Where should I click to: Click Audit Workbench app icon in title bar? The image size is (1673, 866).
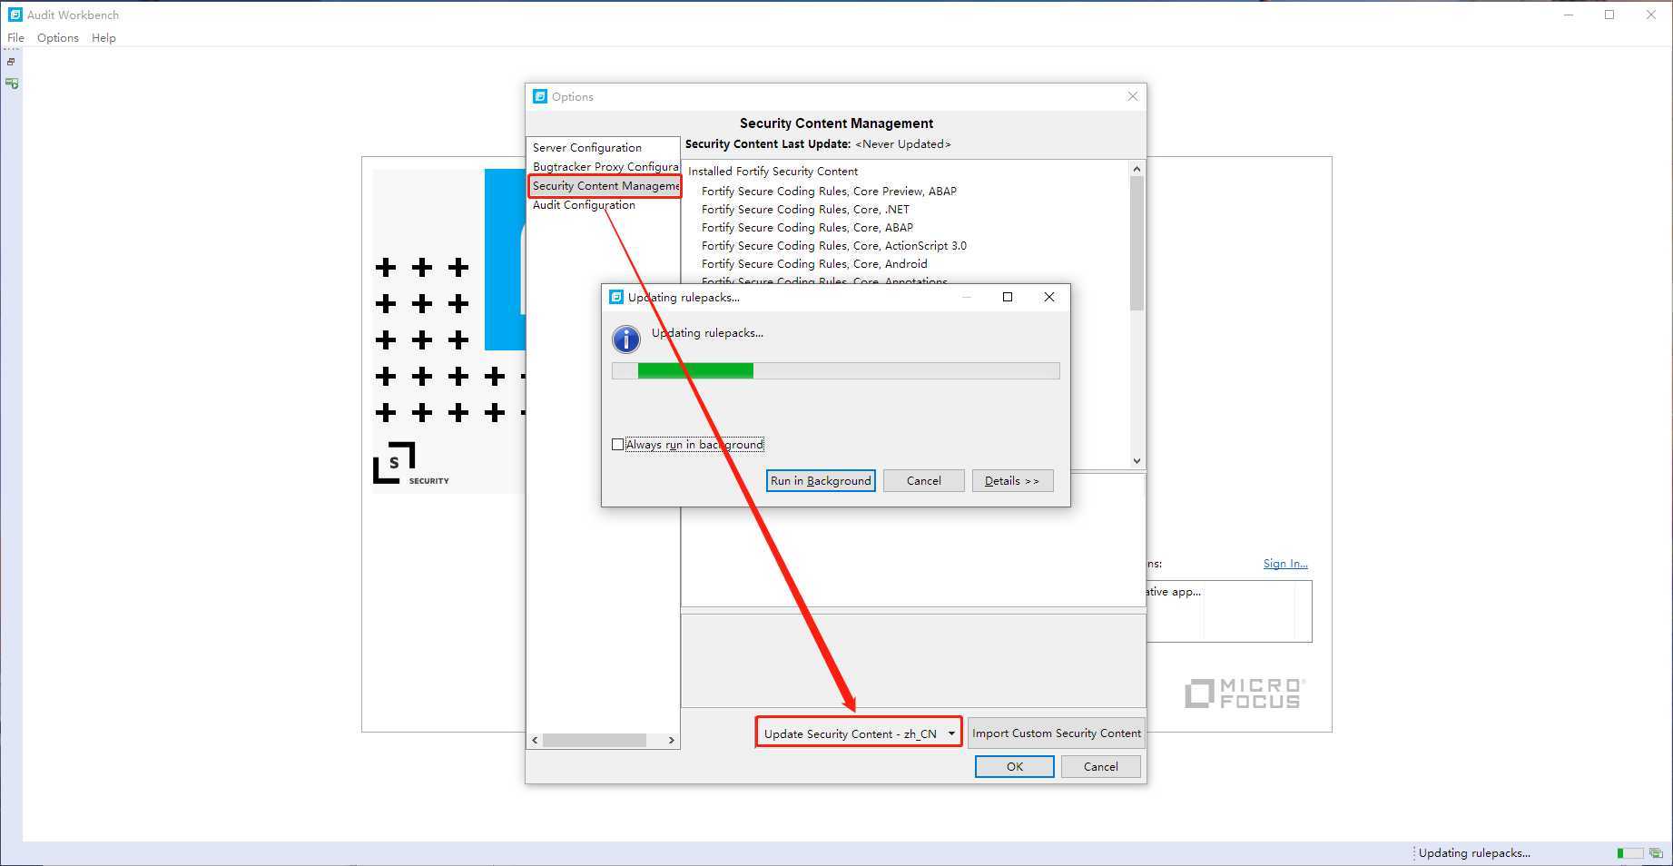[x=15, y=15]
